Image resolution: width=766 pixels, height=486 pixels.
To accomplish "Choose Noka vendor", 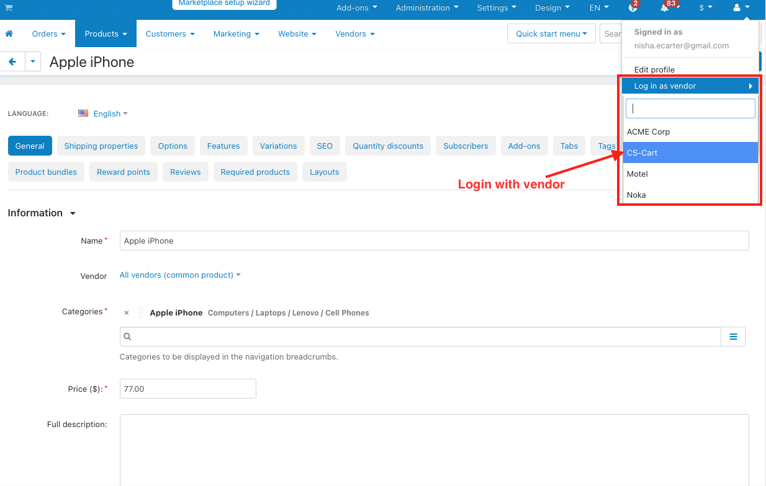I will tap(690, 195).
